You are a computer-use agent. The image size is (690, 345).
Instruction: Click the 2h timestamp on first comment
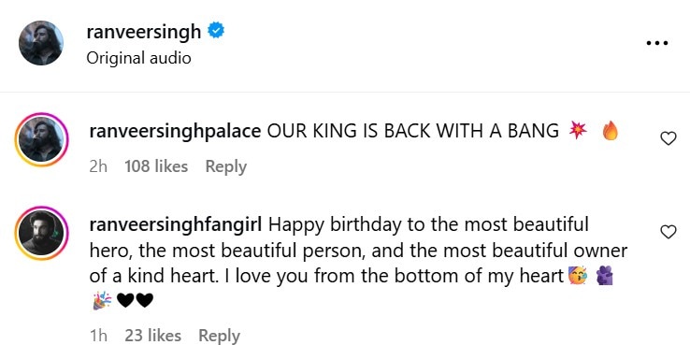[98, 166]
